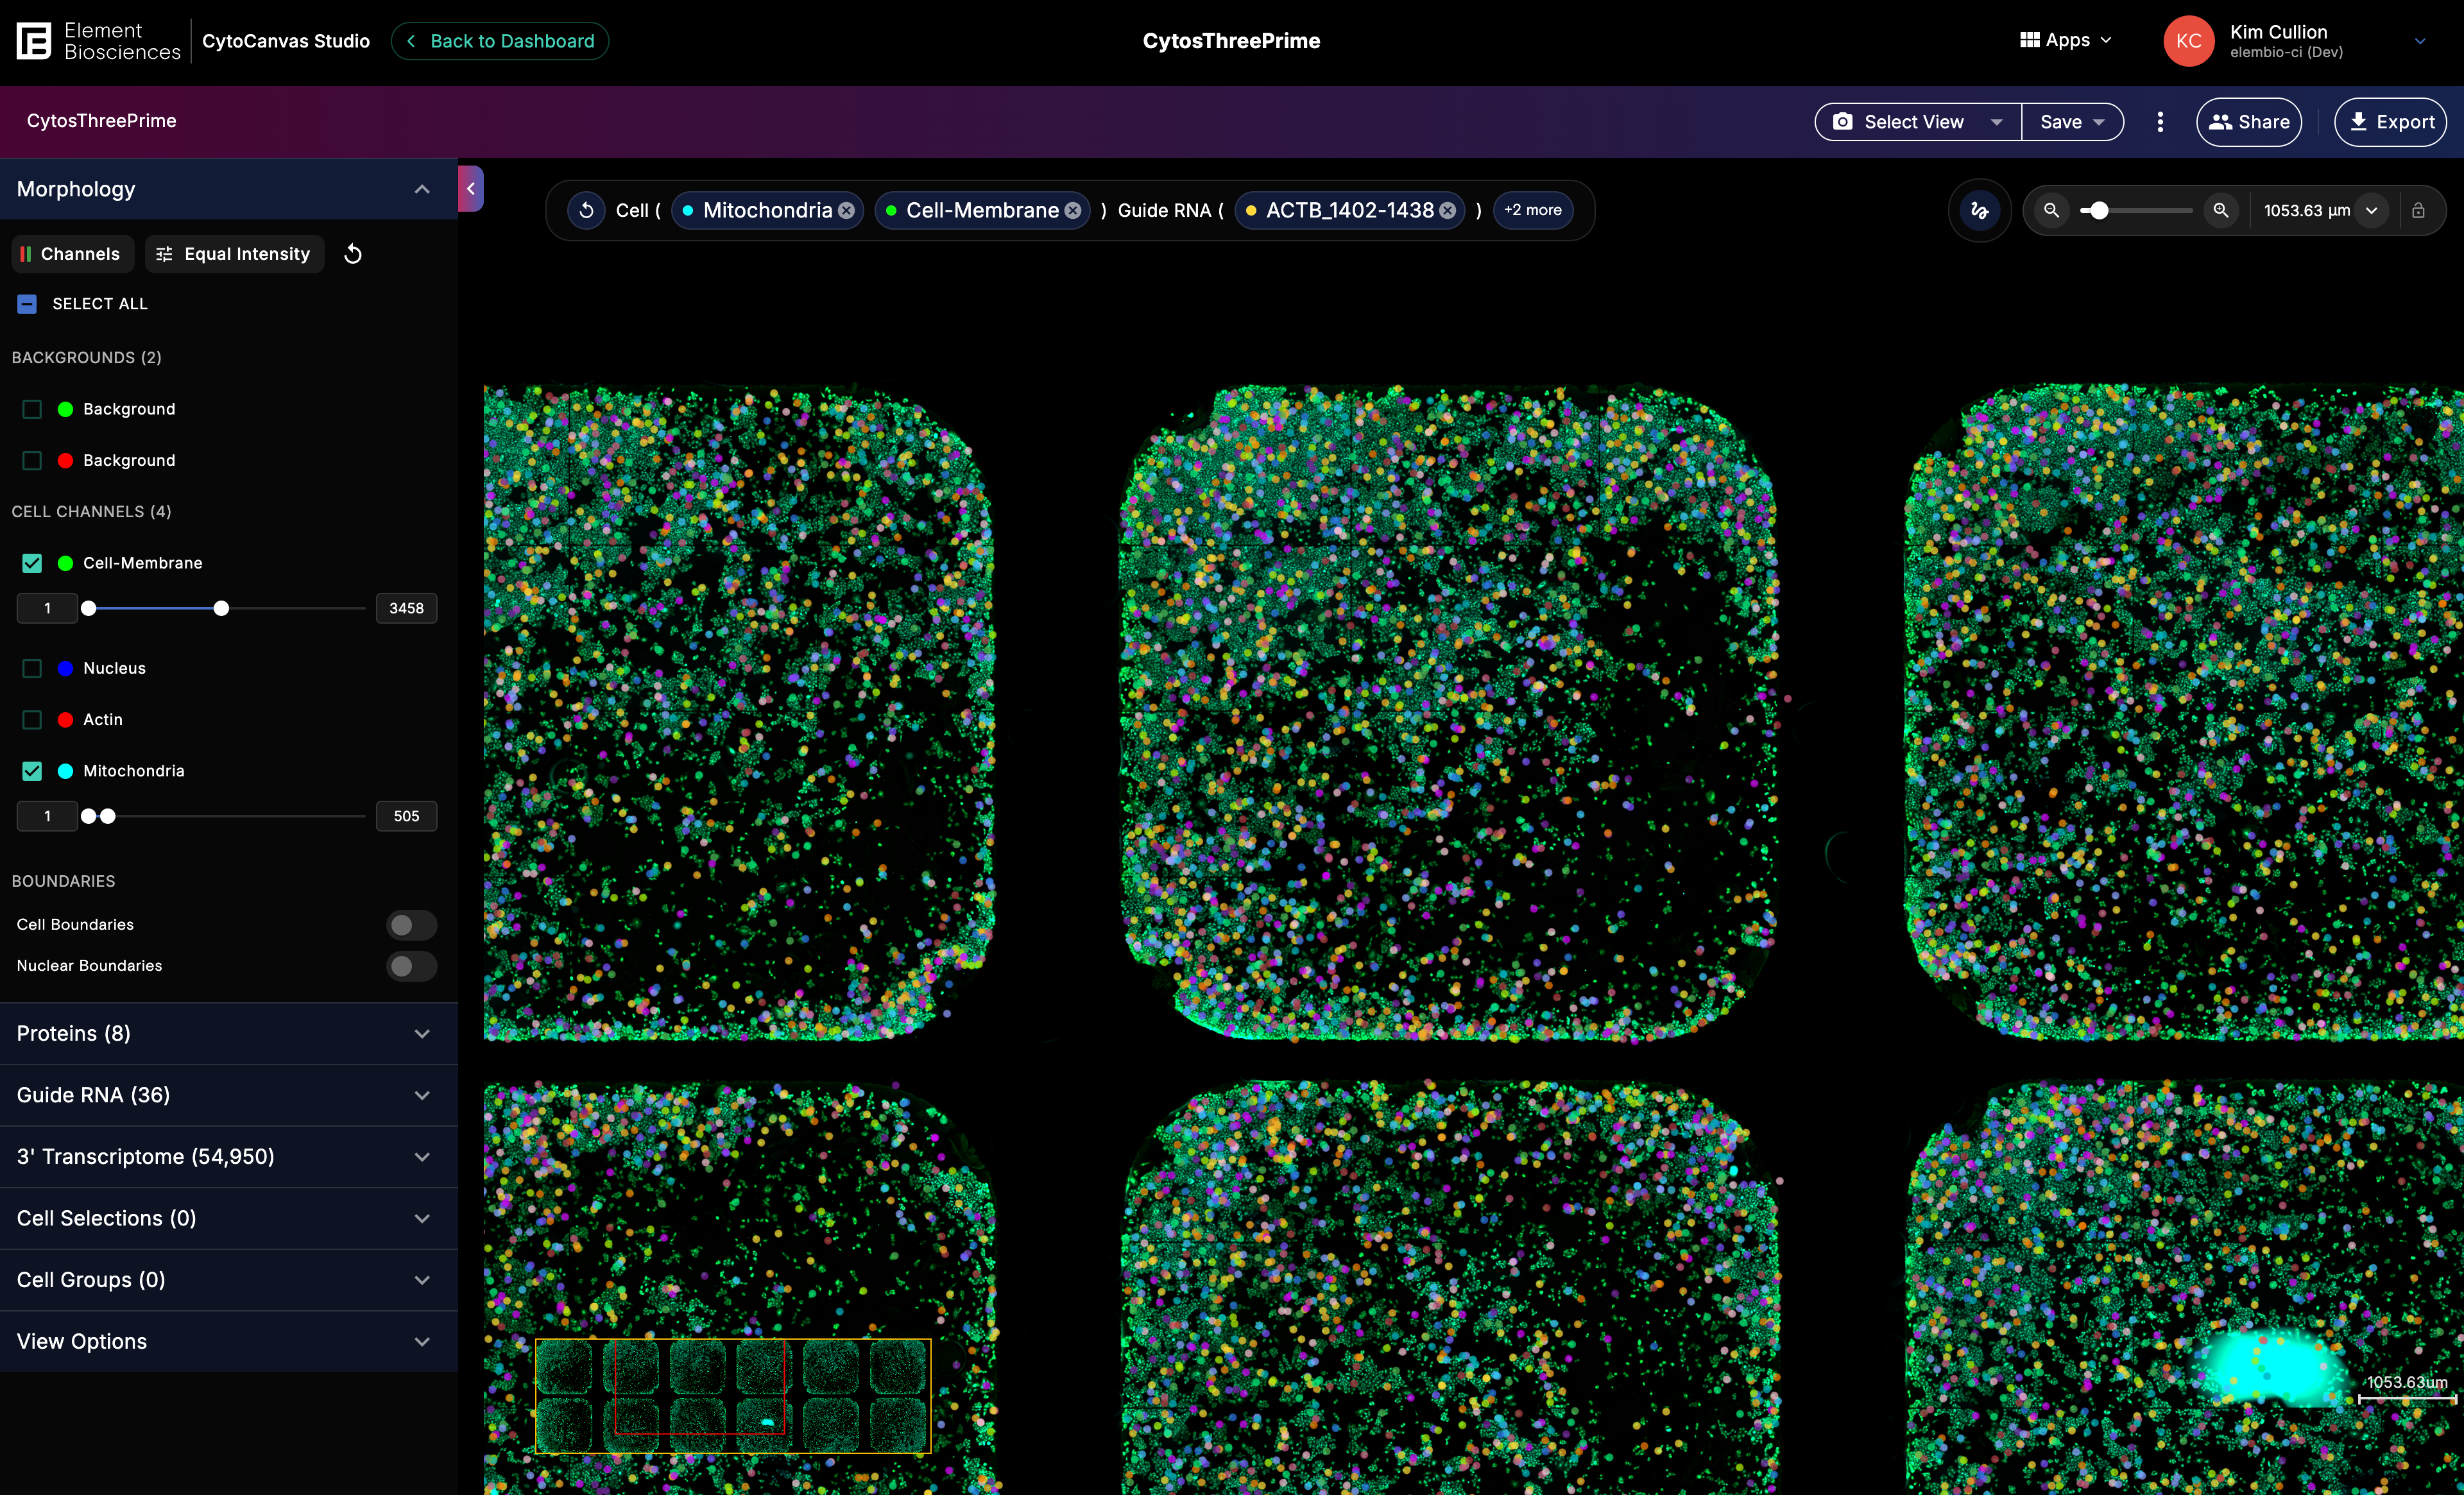Check the Actin checkbox
The image size is (2464, 1495).
point(32,719)
